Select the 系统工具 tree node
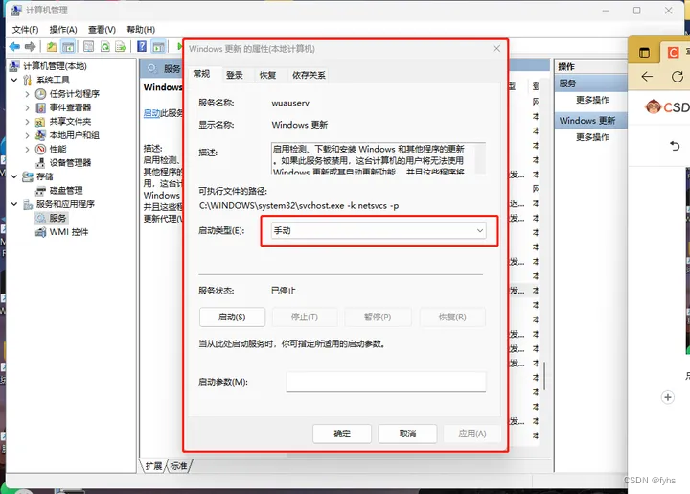The width and height of the screenshot is (690, 494). [x=53, y=80]
